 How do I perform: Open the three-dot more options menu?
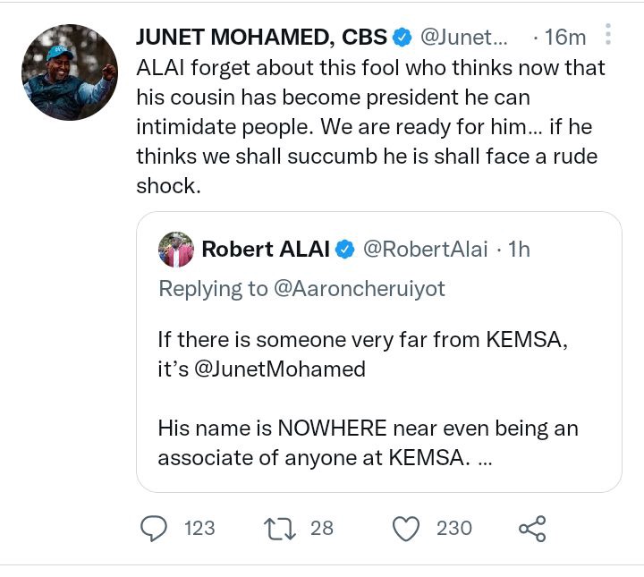pos(608,36)
